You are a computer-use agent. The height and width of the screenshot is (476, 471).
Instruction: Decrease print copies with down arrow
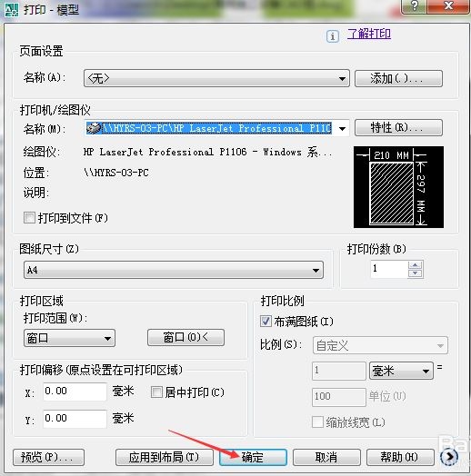pos(416,273)
